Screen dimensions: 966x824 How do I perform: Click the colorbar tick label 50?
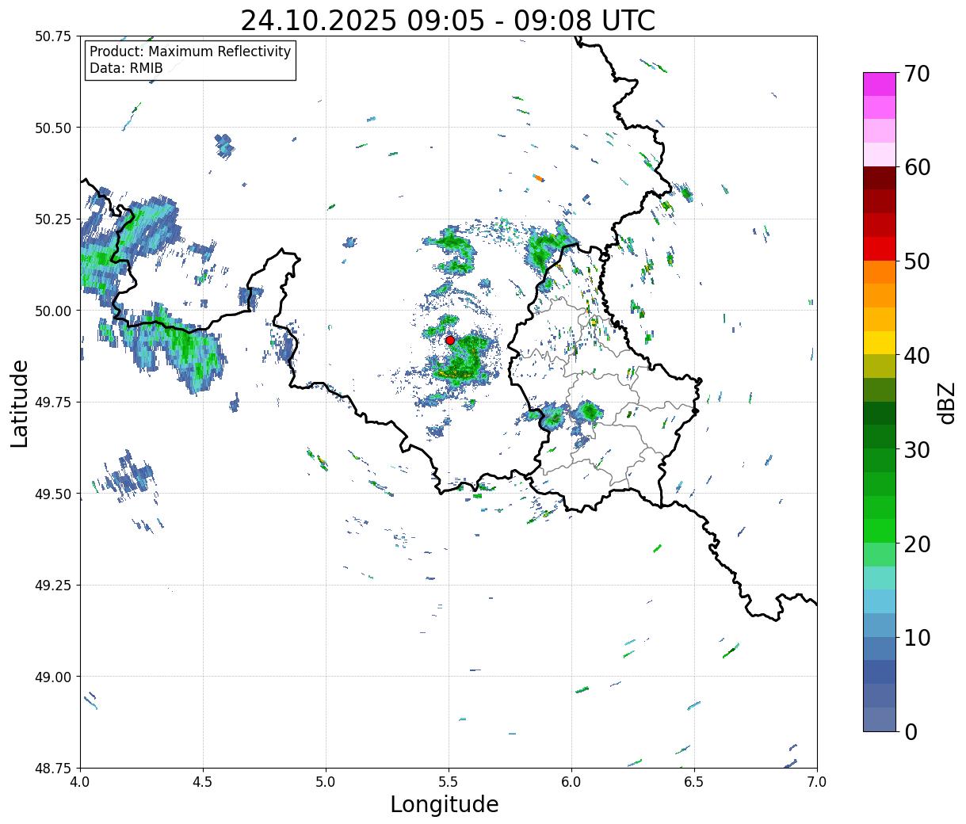coord(917,261)
